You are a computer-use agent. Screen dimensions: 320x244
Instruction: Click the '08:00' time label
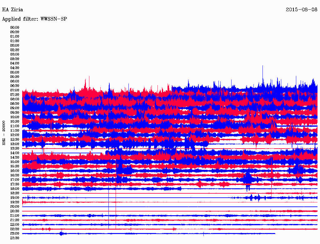point(15,99)
